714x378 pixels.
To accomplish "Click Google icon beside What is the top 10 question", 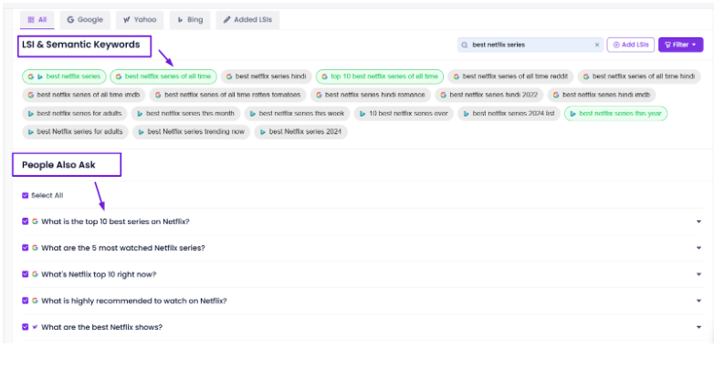I will point(35,221).
